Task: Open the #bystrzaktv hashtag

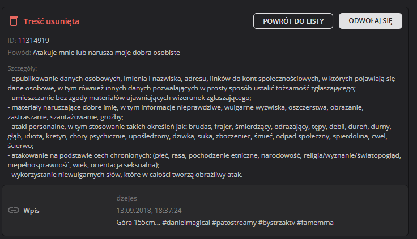Action: (276, 222)
